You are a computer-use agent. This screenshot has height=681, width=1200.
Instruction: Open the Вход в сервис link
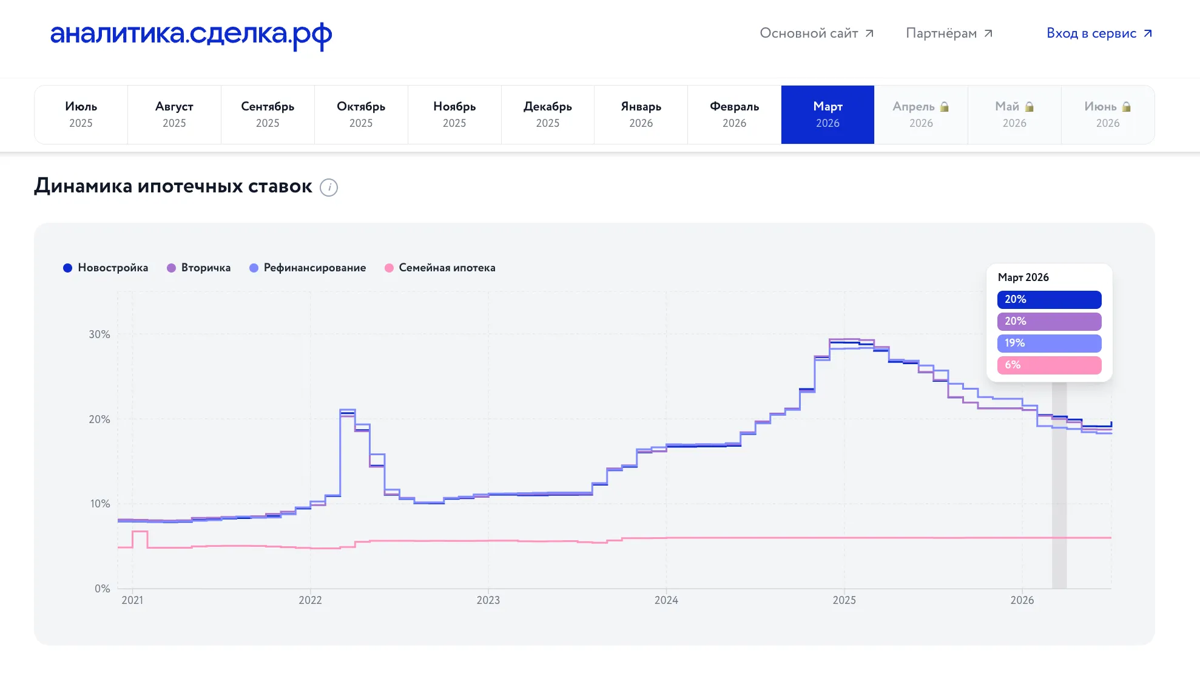[1099, 33]
